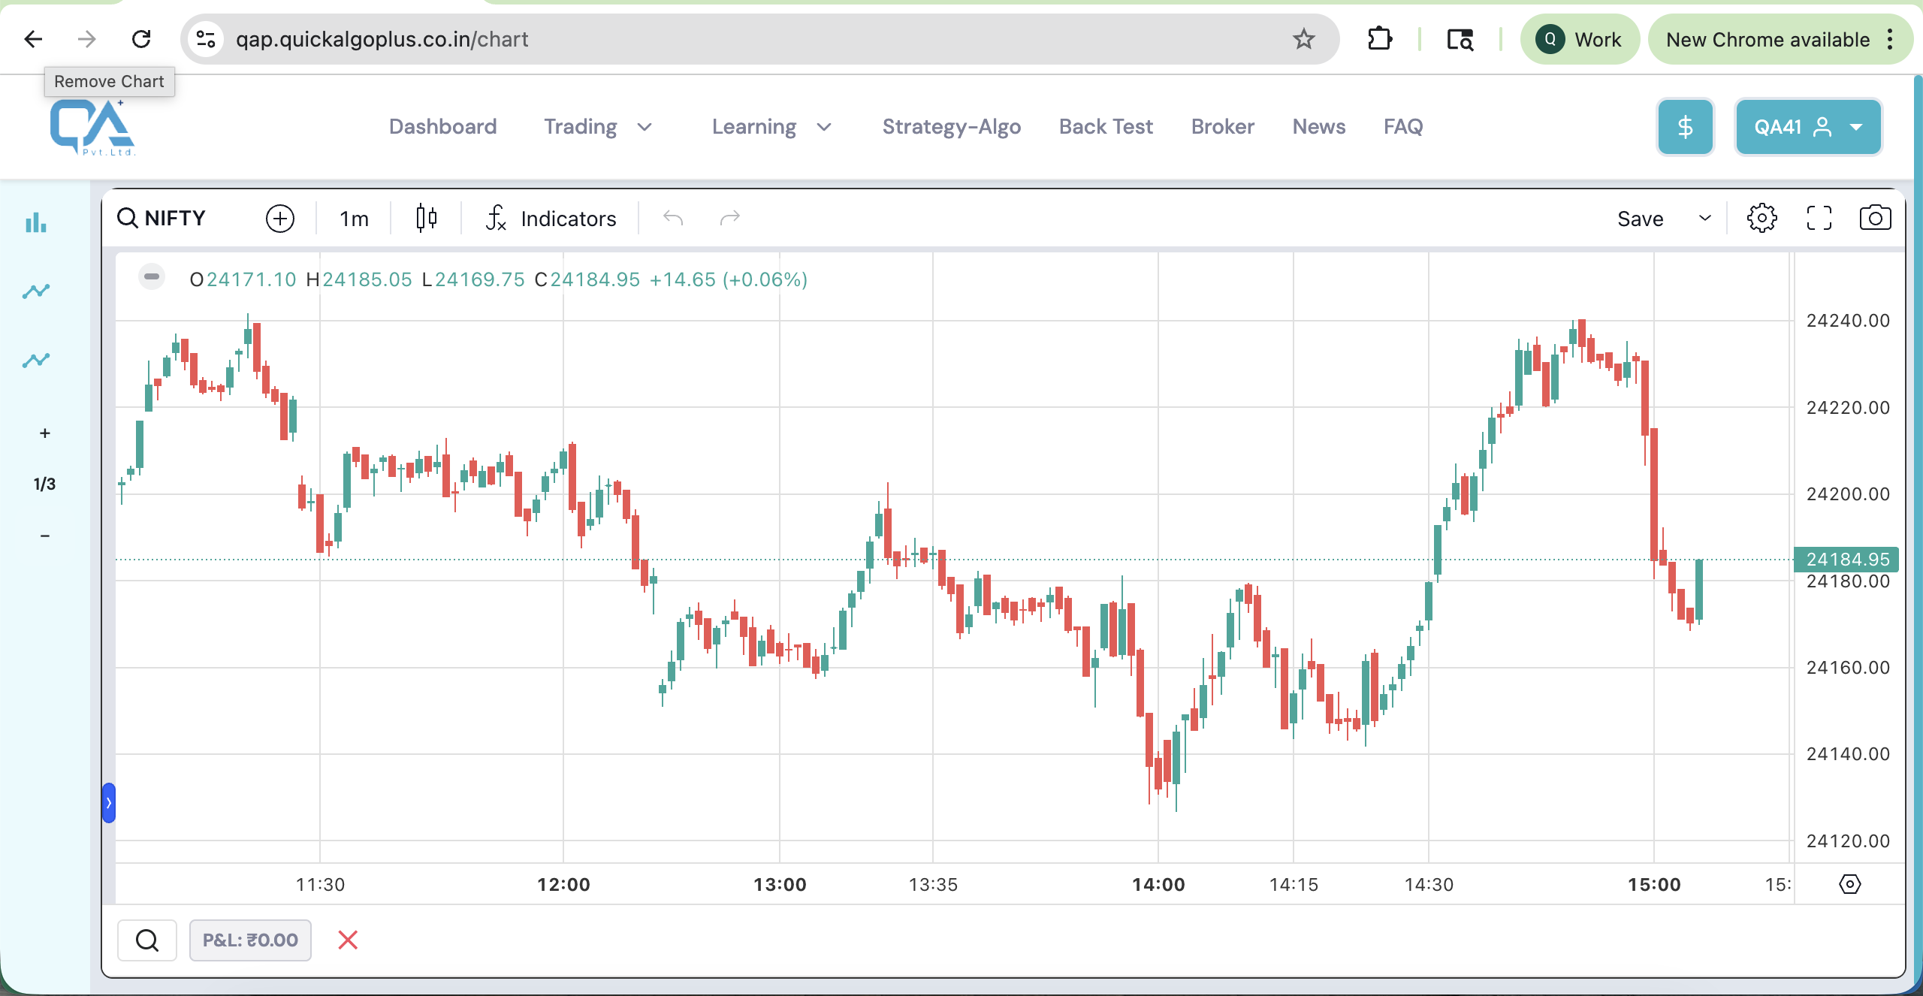Expand the Learning dropdown menu
This screenshot has width=1923, height=996.
click(771, 126)
